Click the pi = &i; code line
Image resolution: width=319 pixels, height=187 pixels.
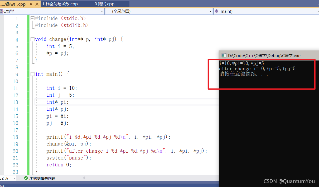57,116
